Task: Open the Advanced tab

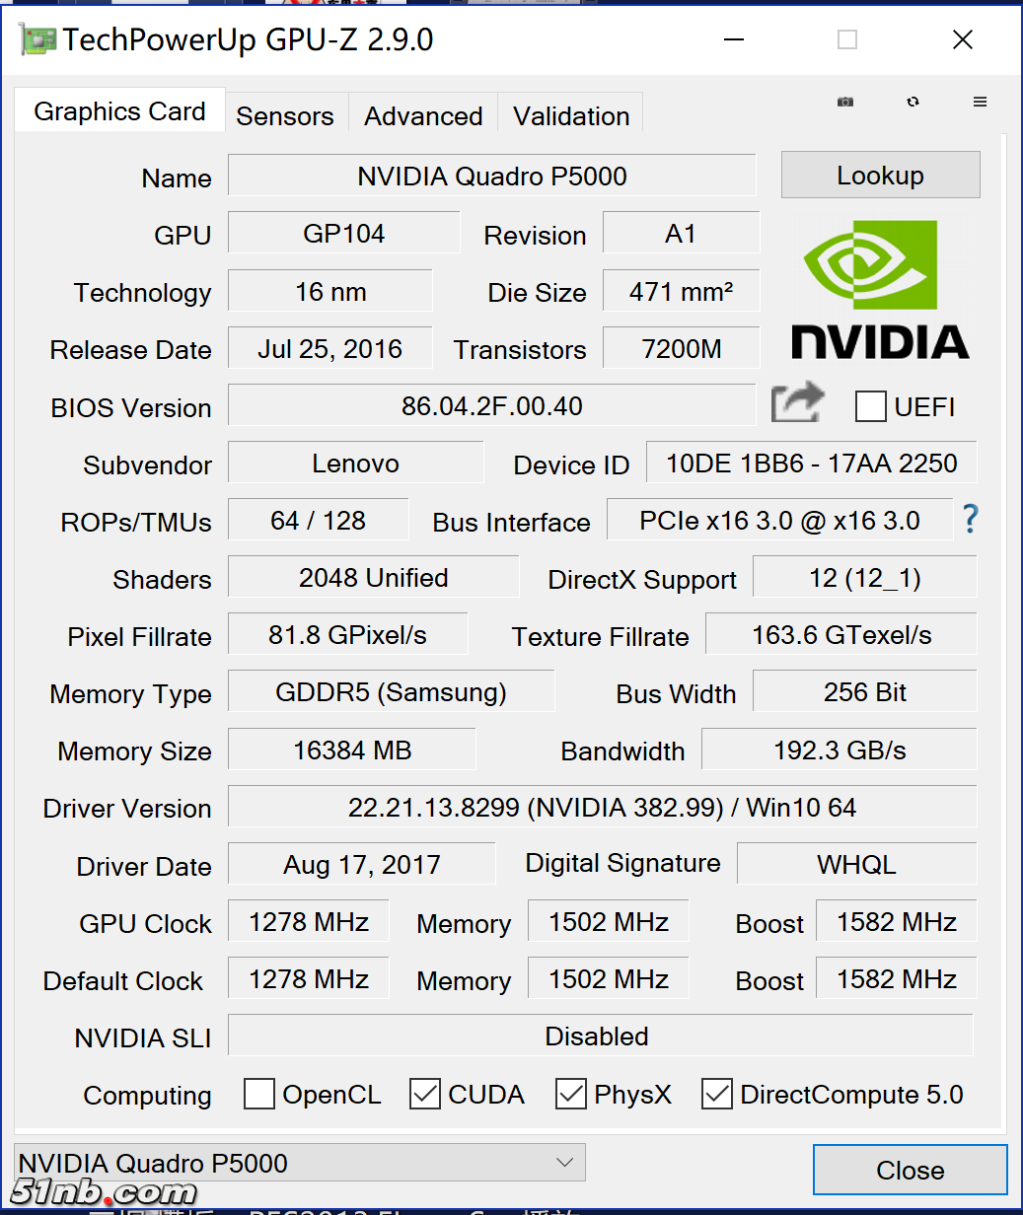Action: (x=423, y=115)
